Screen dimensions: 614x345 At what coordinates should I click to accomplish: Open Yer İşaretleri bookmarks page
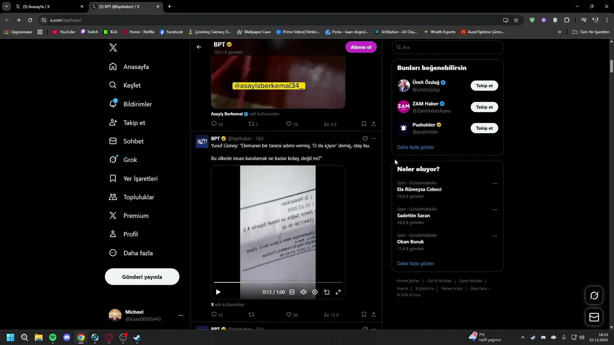(134, 178)
